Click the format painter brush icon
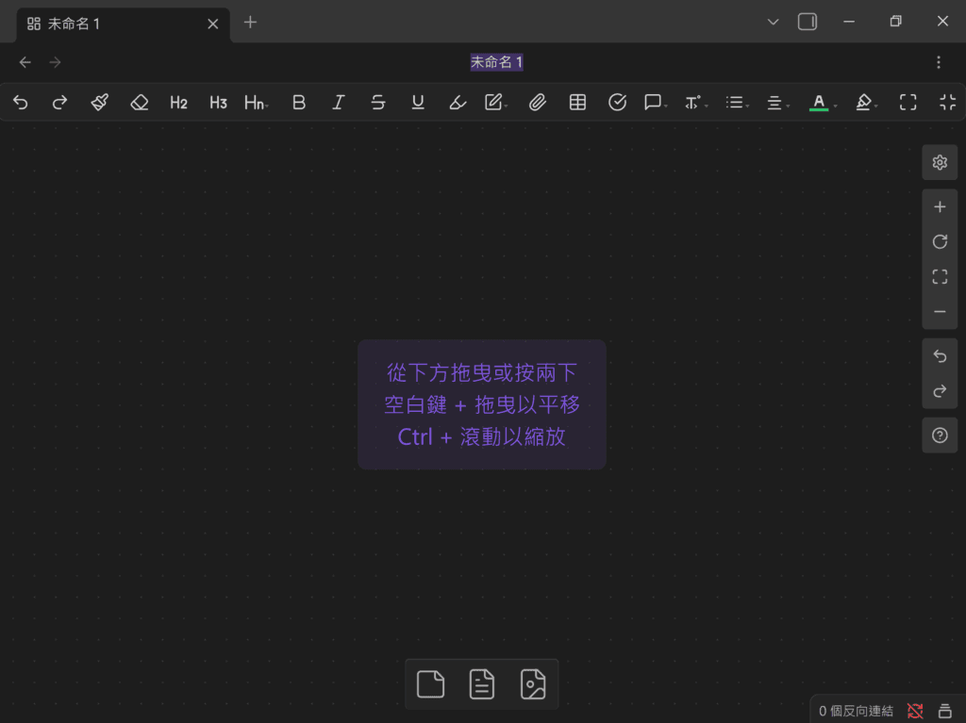Viewport: 966px width, 723px height. click(100, 103)
